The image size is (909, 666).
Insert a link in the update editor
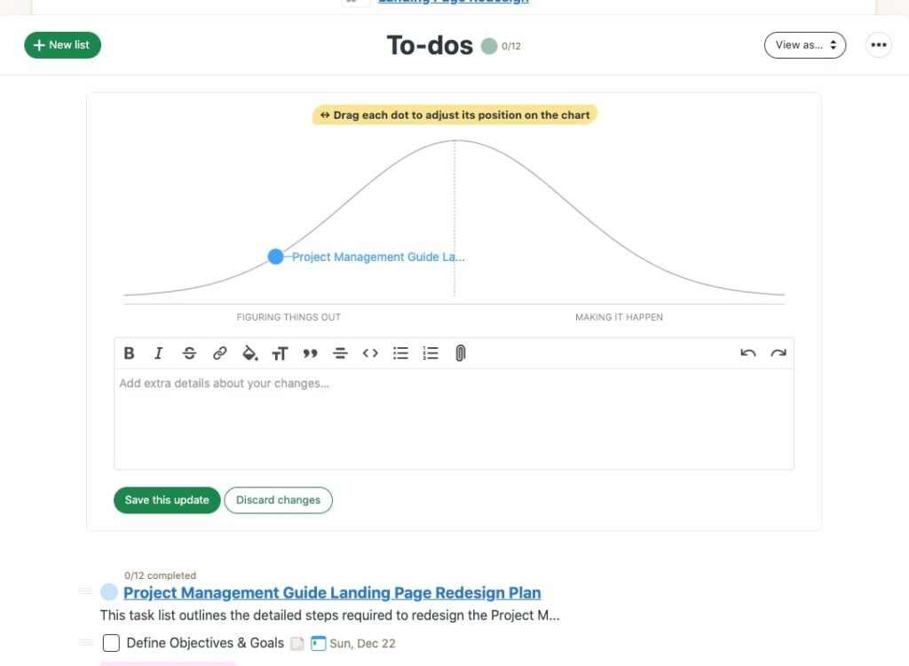point(219,353)
